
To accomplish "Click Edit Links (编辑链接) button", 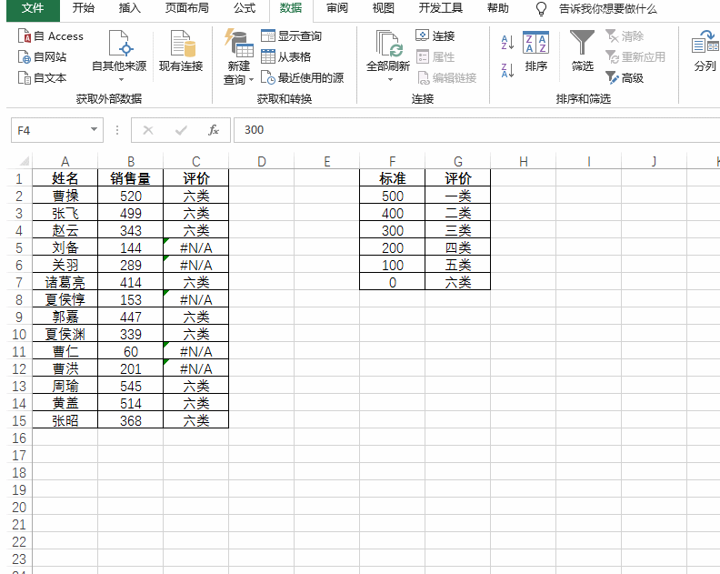I will (x=446, y=77).
